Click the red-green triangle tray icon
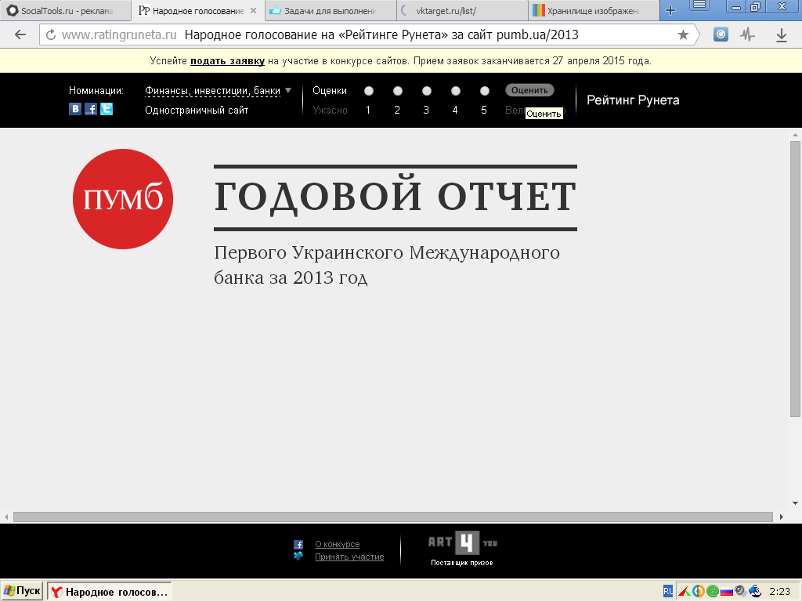 point(685,591)
